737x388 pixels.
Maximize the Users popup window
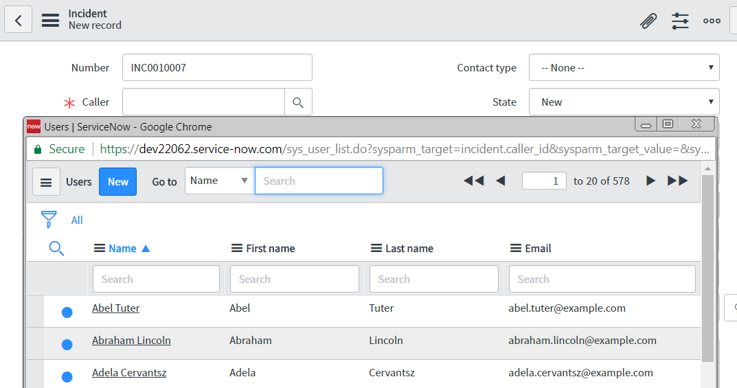click(668, 124)
